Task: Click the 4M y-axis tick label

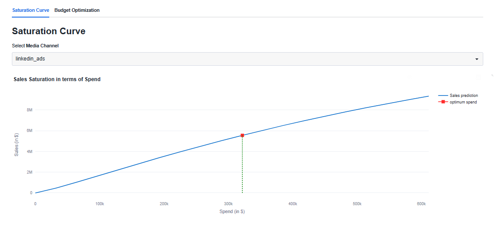Action: [30, 152]
